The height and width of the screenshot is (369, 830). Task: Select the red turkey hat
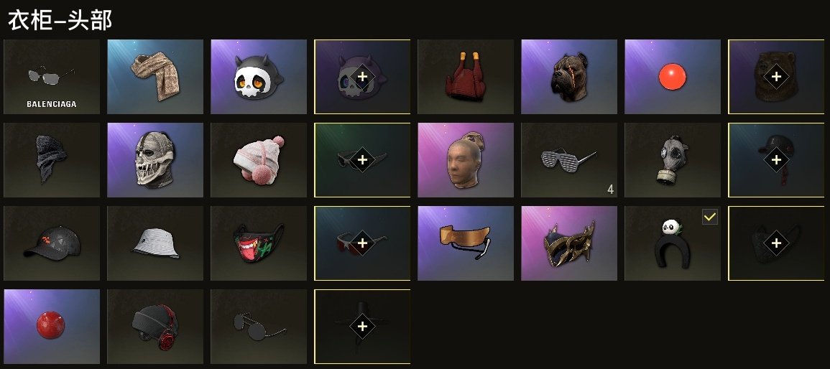[x=466, y=77]
